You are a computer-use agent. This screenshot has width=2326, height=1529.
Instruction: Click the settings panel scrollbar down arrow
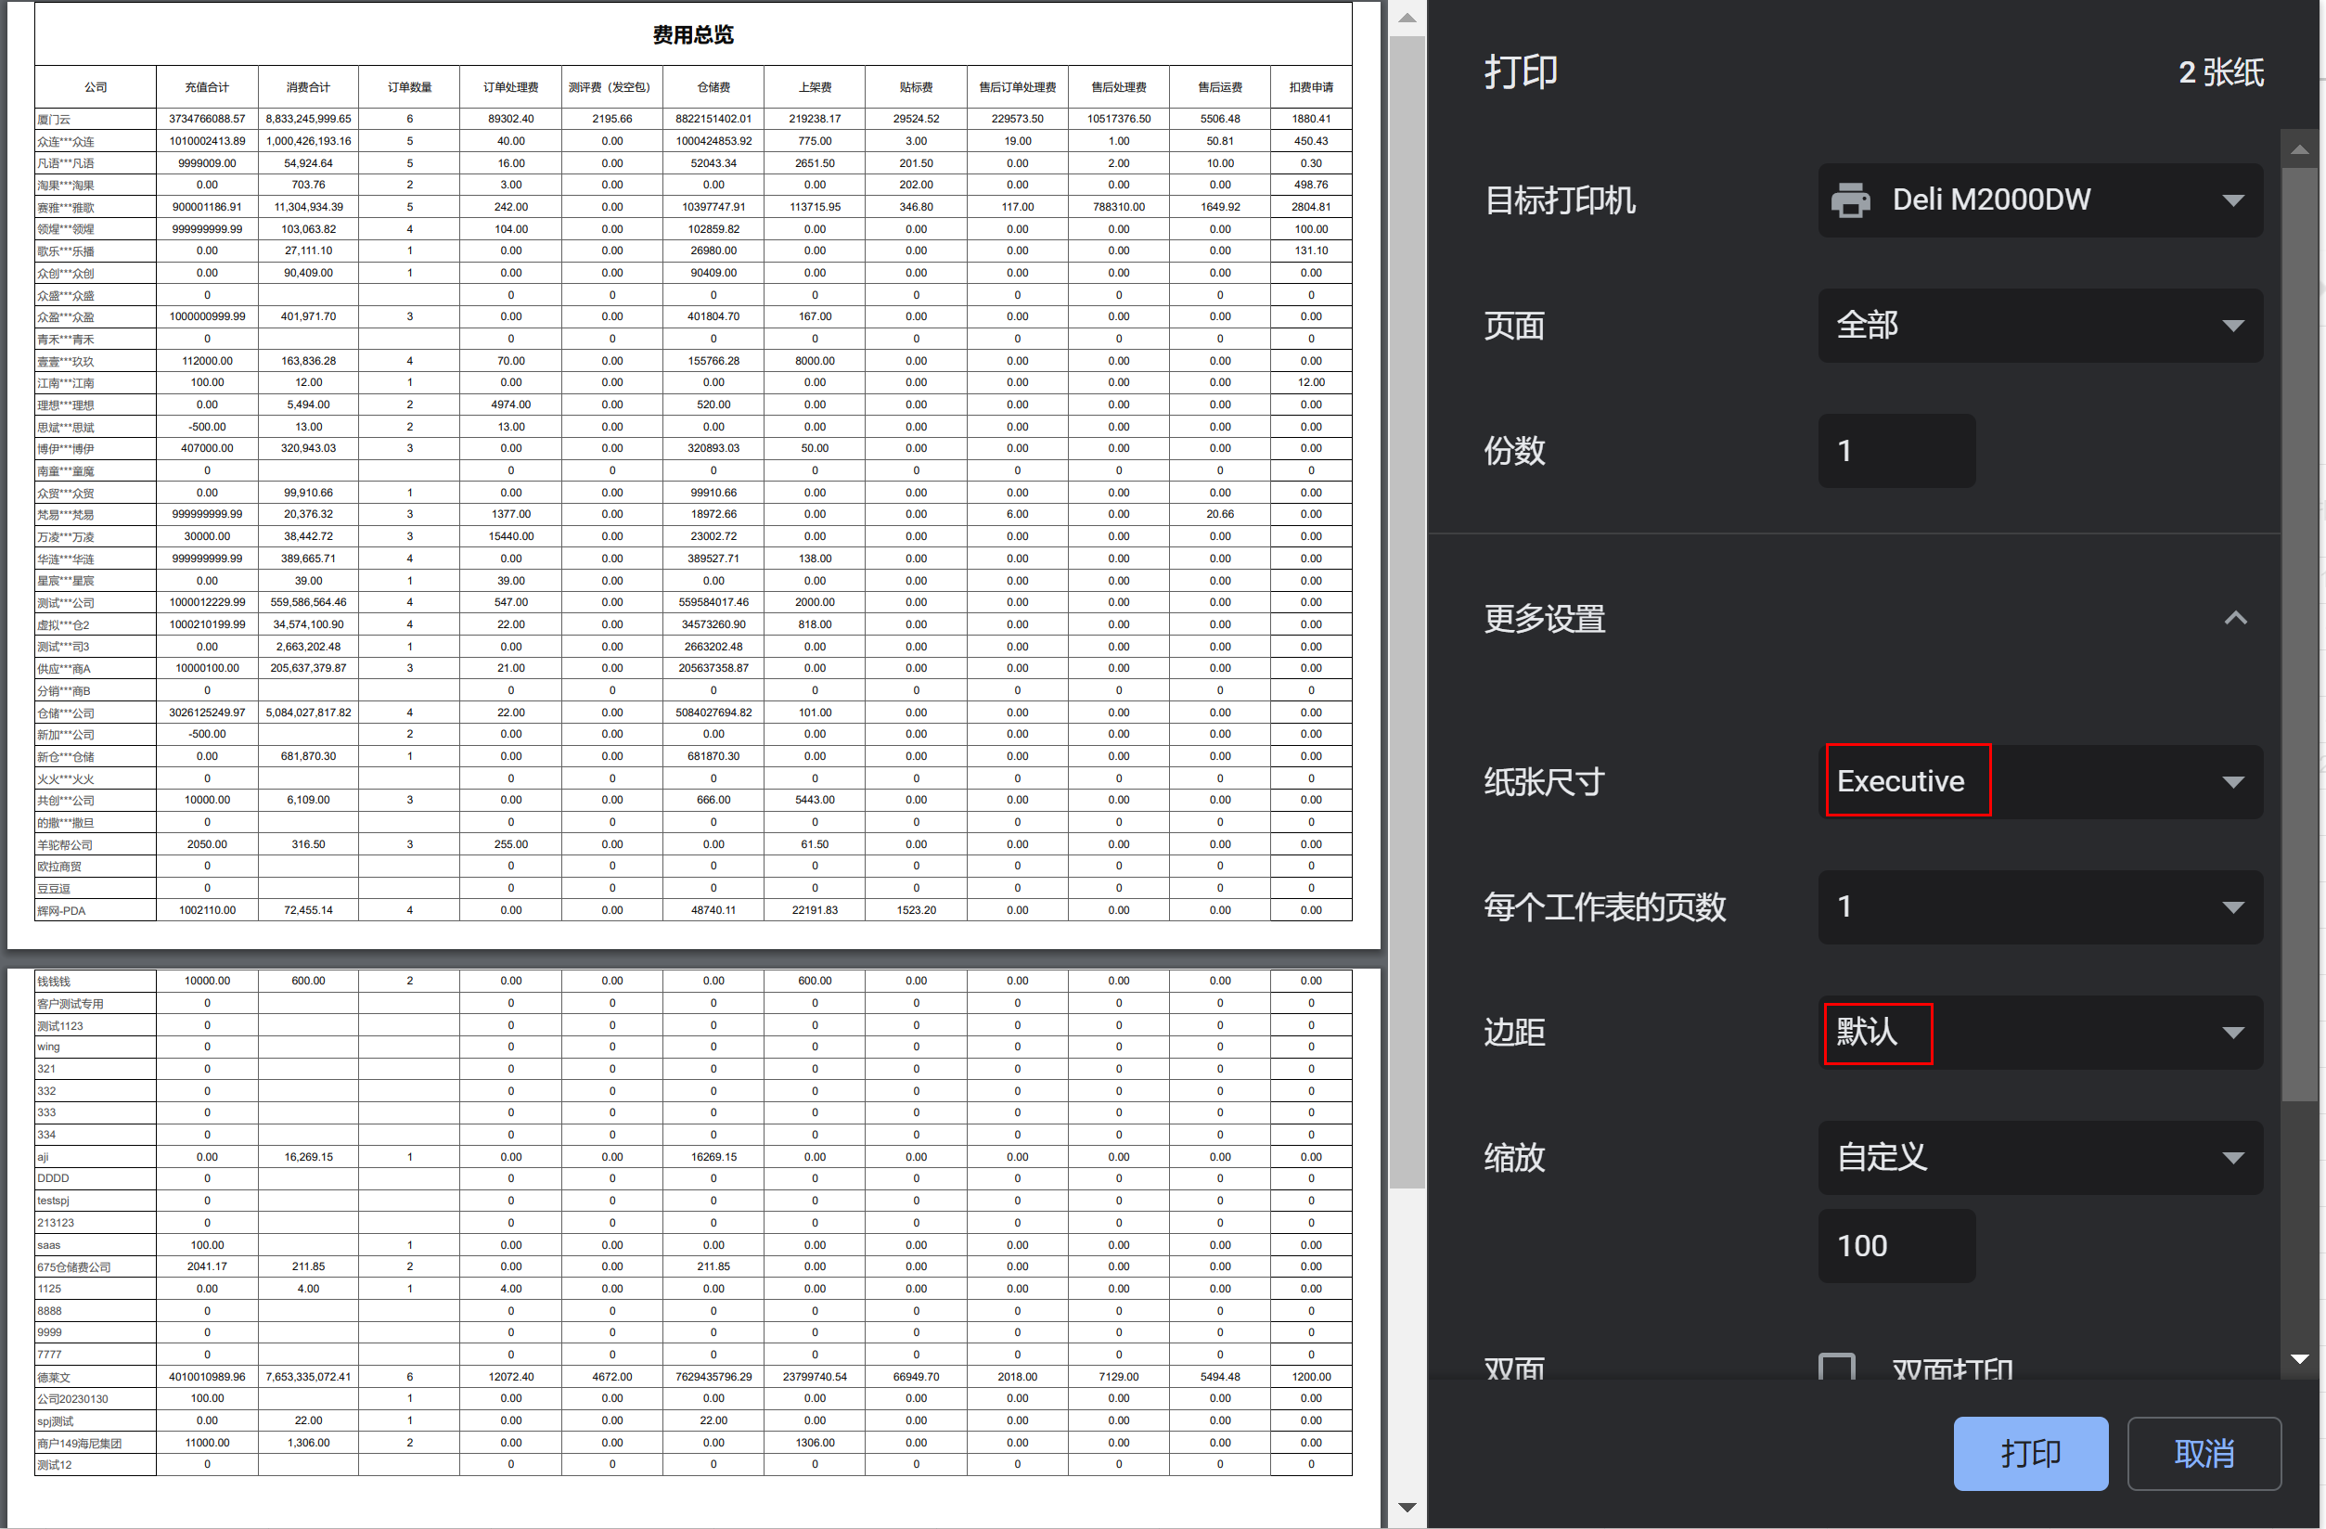click(2300, 1359)
